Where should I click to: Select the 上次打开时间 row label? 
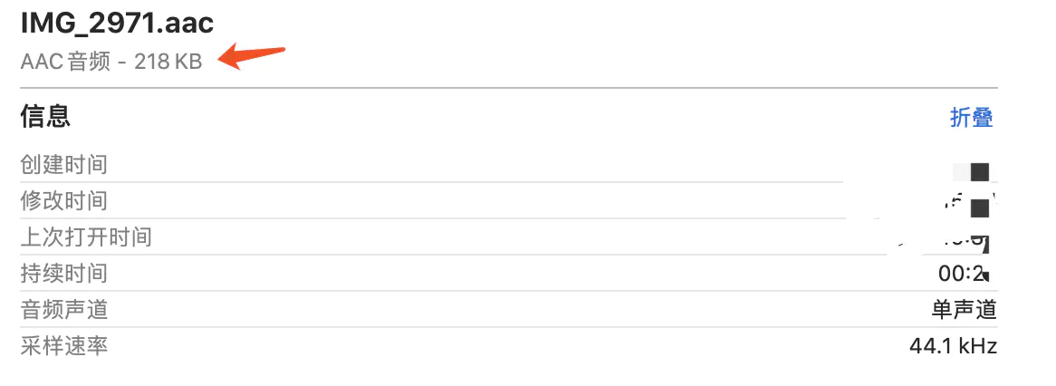(85, 237)
